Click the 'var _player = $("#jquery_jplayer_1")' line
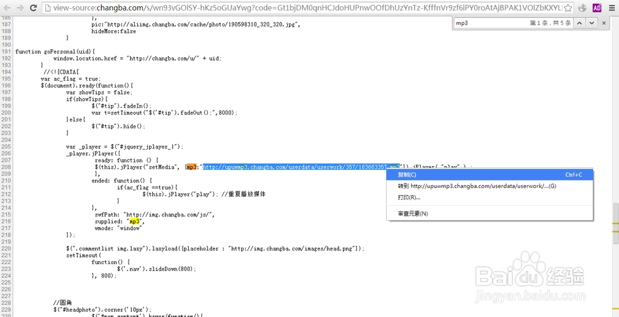 (125, 146)
